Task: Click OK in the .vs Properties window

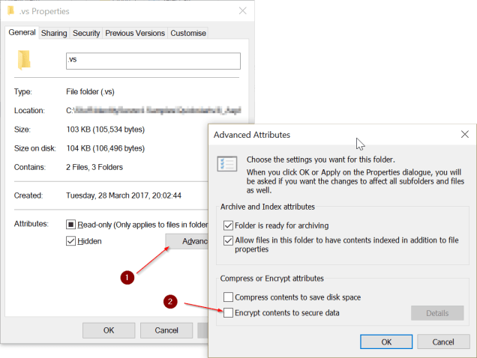Action: (x=109, y=330)
